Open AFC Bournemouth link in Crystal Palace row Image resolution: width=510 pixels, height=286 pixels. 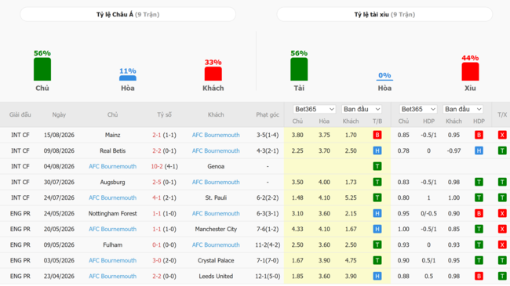(x=112, y=260)
